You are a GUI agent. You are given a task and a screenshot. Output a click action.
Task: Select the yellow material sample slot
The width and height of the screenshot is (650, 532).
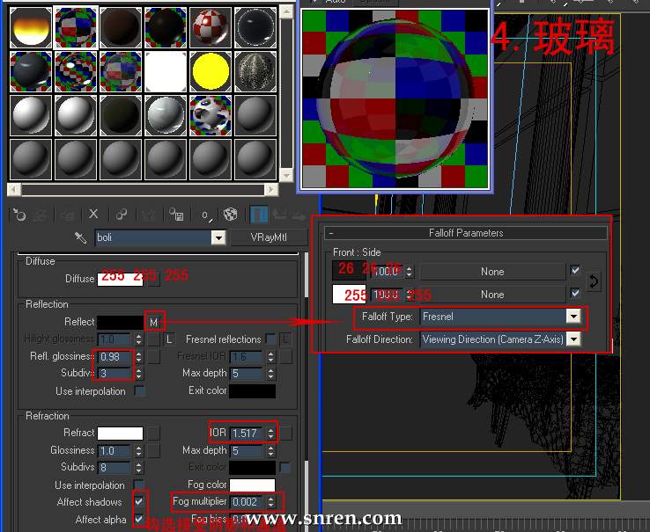210,69
